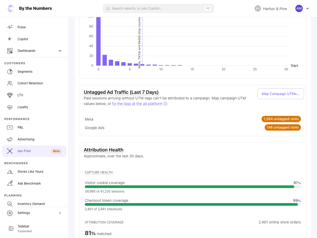317x238 pixels.
Task: Click '2,801 of 2,841 checkouts' text
Action: 104,209
